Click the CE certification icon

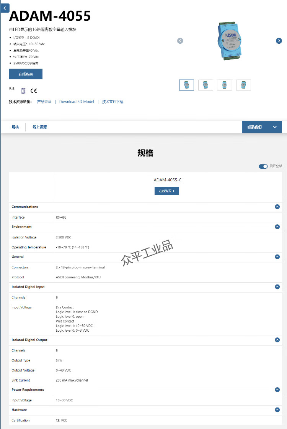(x=34, y=91)
